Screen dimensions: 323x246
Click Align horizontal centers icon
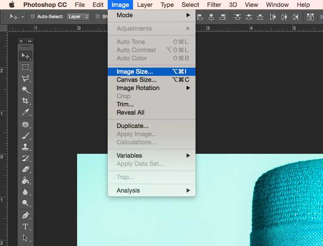click(211, 17)
